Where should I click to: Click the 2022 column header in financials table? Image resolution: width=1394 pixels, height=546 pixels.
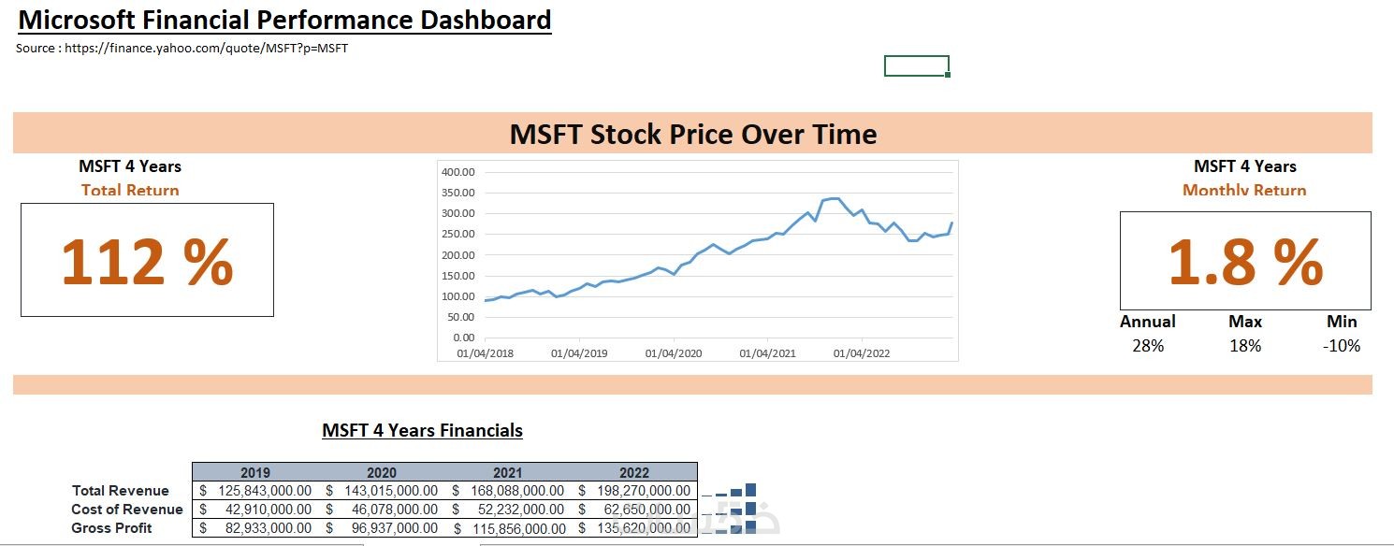[x=634, y=472]
